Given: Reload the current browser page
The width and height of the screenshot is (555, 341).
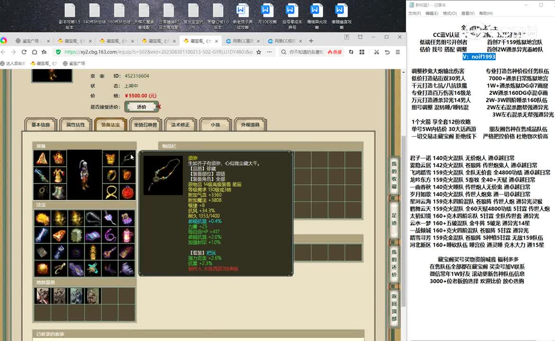Looking at the screenshot, I should (24, 52).
